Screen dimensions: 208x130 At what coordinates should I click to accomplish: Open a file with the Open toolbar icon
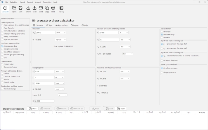click(x=14, y=9)
